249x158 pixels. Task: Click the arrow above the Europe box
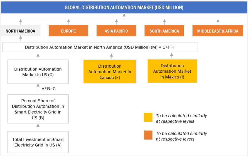[68, 22]
